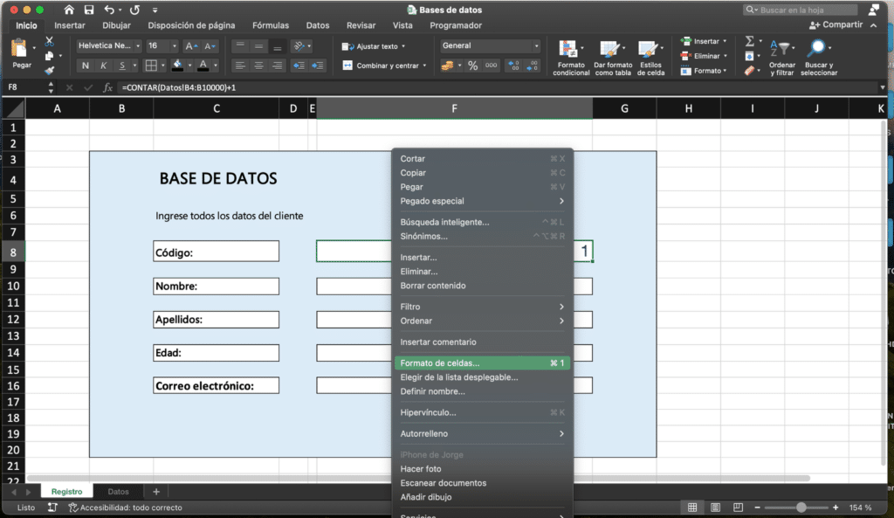Viewport: 894px width, 518px height.
Task: Click the redo arrow icon
Action: point(134,10)
